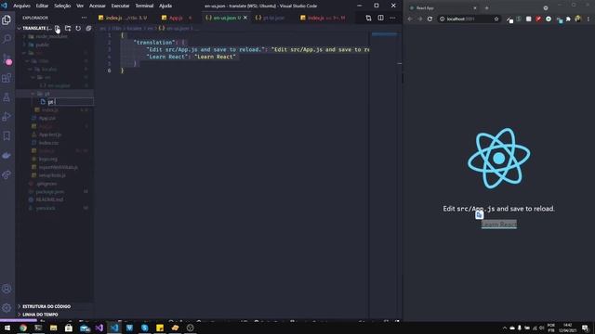The width and height of the screenshot is (595, 334).
Task: Open the Run and Debug view
Action: pos(7,117)
